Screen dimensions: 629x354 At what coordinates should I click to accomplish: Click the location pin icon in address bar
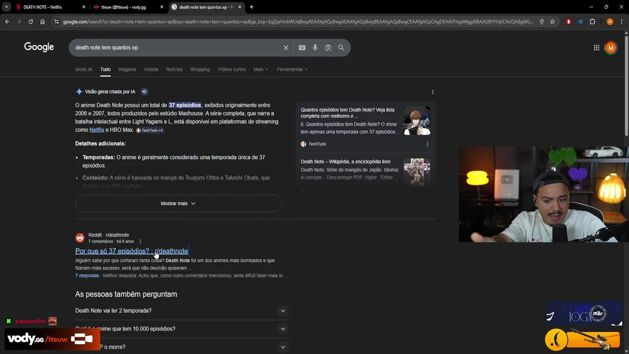pyautogui.click(x=542, y=22)
